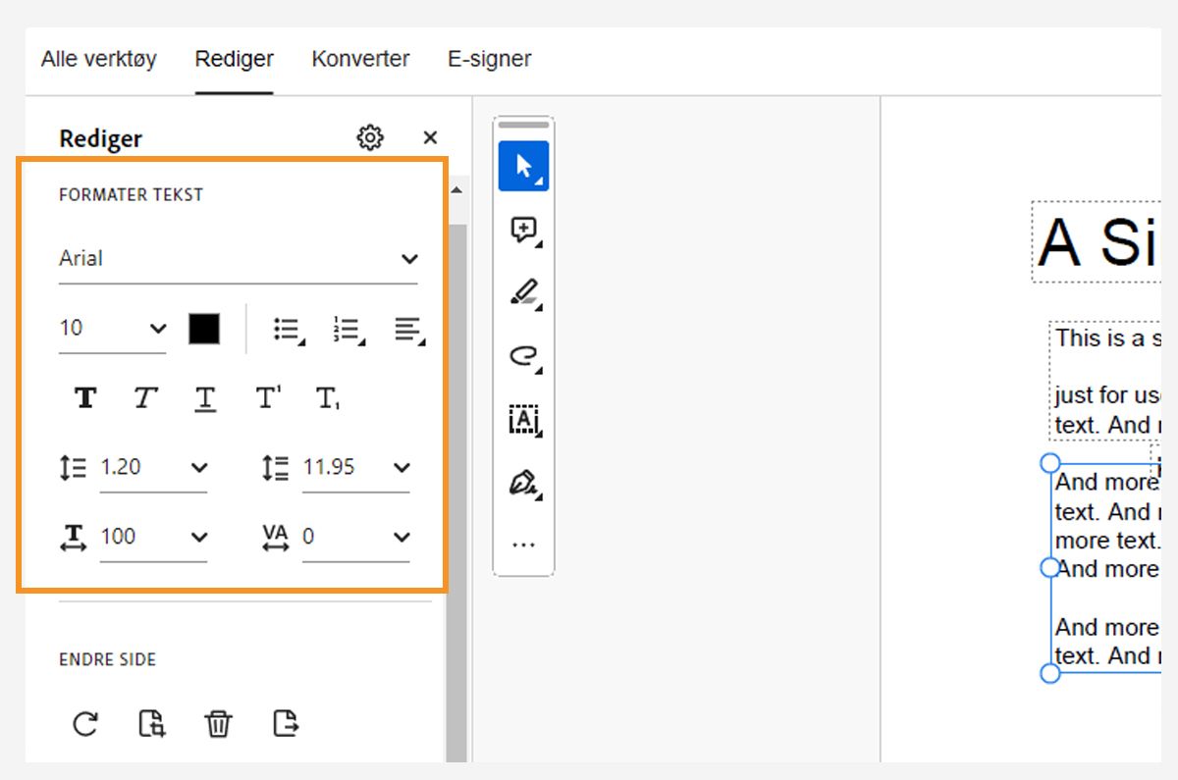Toggle bold text formatting

coord(86,398)
